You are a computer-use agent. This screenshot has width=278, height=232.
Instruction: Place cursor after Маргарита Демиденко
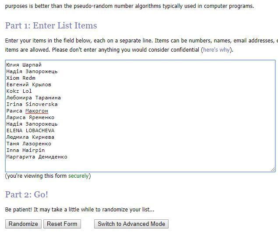coord(67,157)
